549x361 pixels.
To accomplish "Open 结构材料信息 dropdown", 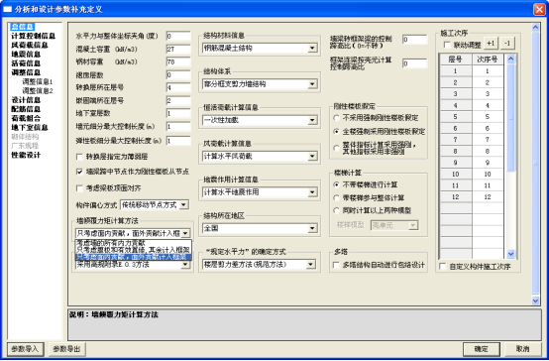I will click(x=260, y=48).
